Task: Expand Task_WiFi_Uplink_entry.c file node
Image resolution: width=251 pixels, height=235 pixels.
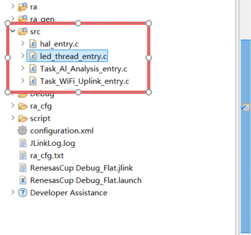Action: click(x=23, y=81)
